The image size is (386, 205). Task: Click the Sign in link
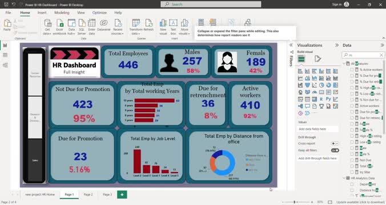336,5
